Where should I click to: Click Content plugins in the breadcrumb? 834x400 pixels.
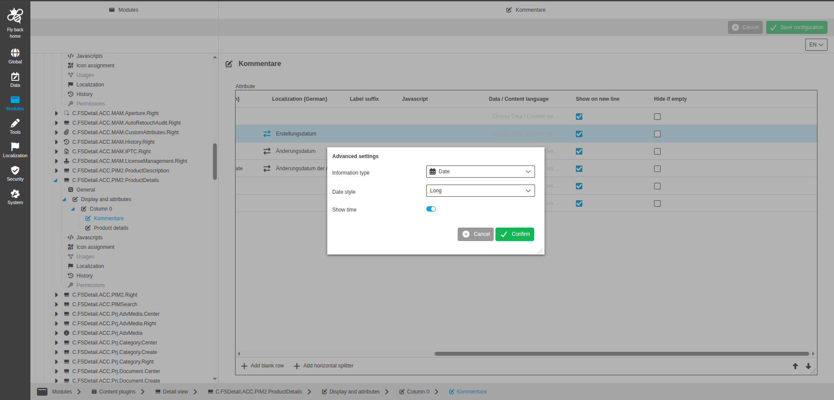113,391
